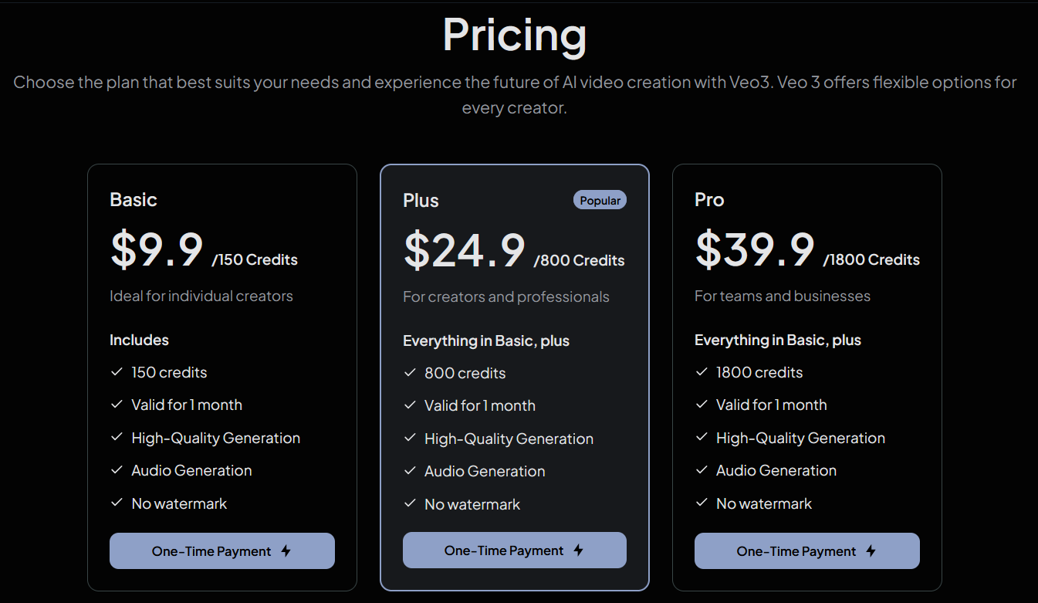Click checkmark next to Pro No watermark
Screen dimensions: 1038x603
pyautogui.click(x=702, y=503)
